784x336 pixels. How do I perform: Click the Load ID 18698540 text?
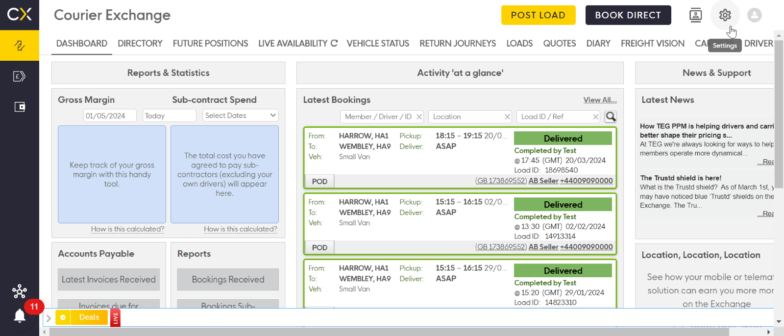pos(546,170)
